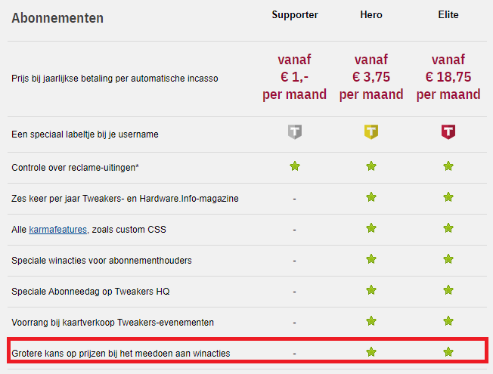This screenshot has width=493, height=374.
Task: Select the Elite column header
Action: point(448,15)
